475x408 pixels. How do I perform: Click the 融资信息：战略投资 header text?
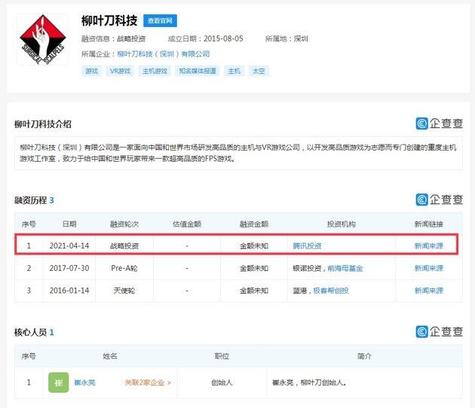click(x=113, y=38)
